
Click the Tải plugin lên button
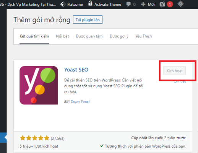tap(88, 20)
